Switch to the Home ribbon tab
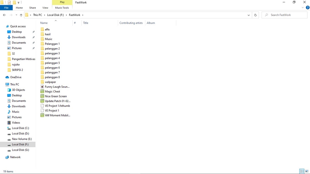This screenshot has width=310, height=174. tap(19, 8)
